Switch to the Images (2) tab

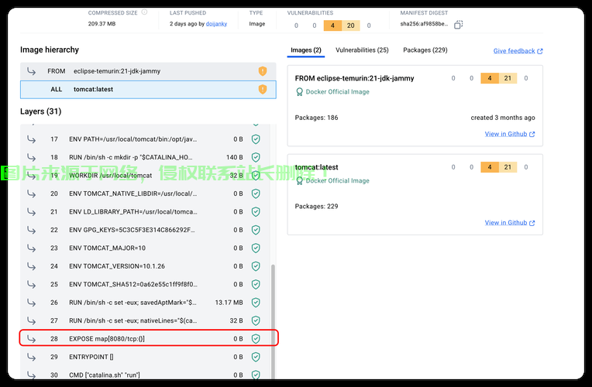pyautogui.click(x=306, y=50)
